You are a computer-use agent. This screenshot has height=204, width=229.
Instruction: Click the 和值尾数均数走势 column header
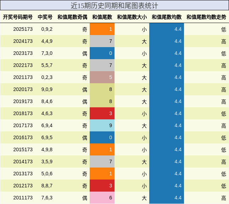click(206, 17)
